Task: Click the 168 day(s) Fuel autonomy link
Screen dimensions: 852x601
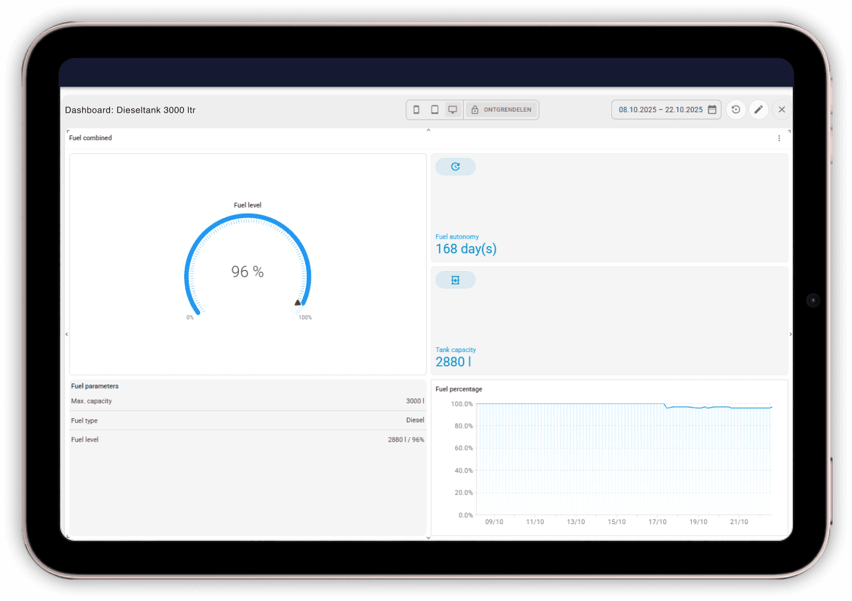Action: [x=466, y=248]
